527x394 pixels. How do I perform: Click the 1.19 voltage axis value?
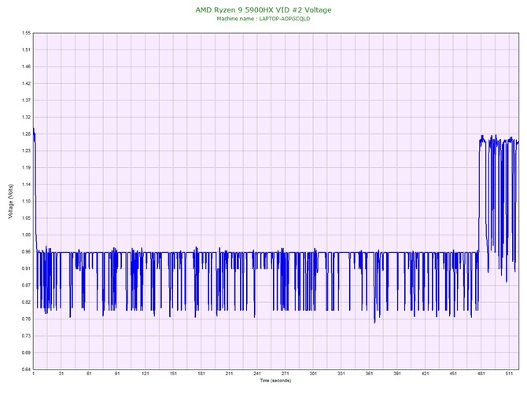(x=26, y=167)
